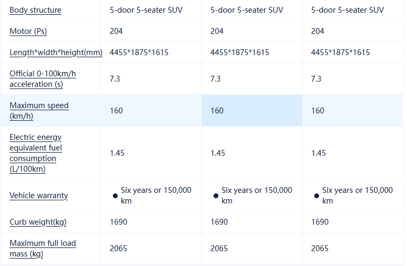Image resolution: width=407 pixels, height=266 pixels.
Task: Click the warranty bullet dot in third column
Action: point(316,196)
